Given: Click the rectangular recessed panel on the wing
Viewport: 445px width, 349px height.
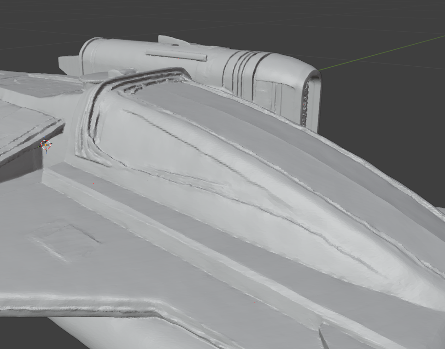Looking at the screenshot, I should pyautogui.click(x=65, y=242).
